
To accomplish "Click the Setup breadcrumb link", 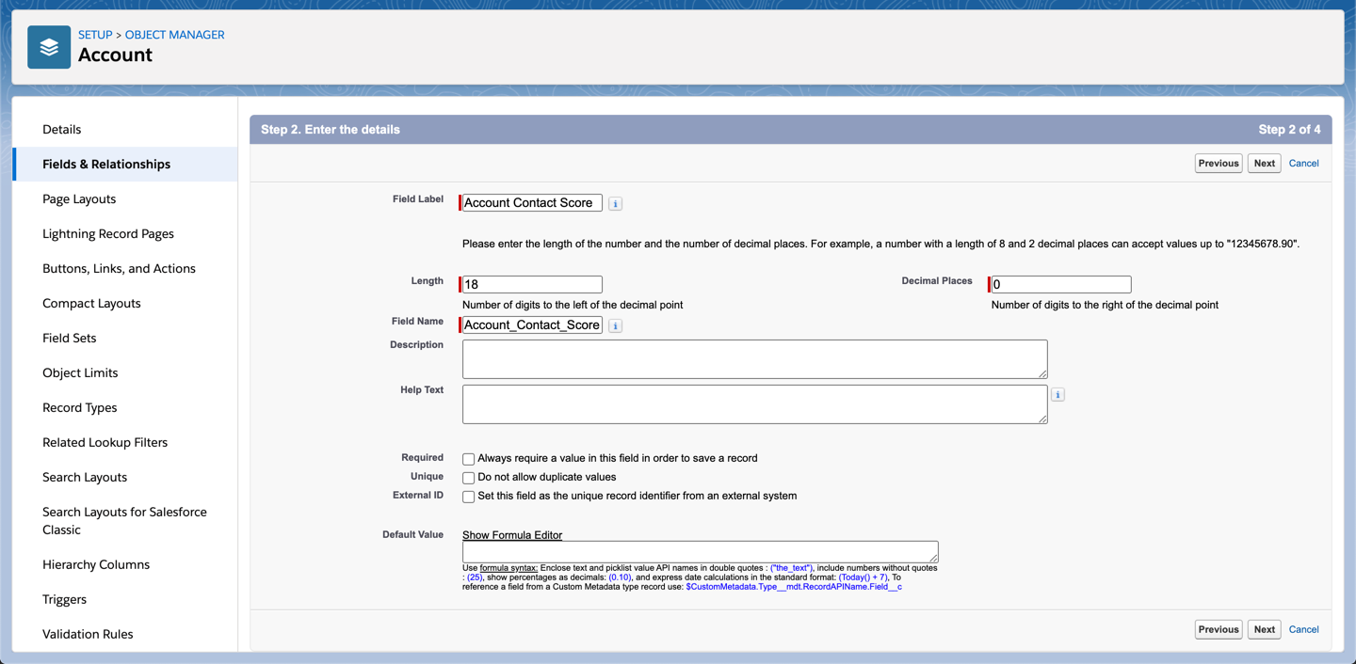I will point(95,35).
